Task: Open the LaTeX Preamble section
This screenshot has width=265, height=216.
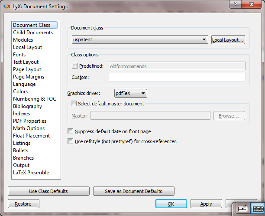Action: click(x=31, y=173)
